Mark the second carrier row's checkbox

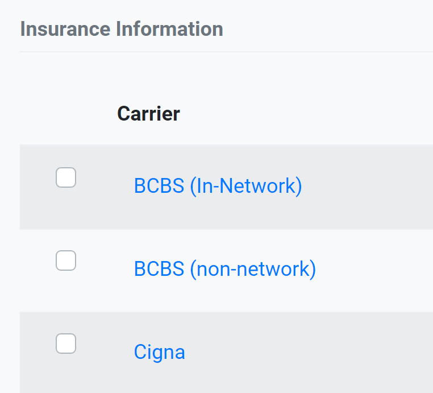point(66,260)
